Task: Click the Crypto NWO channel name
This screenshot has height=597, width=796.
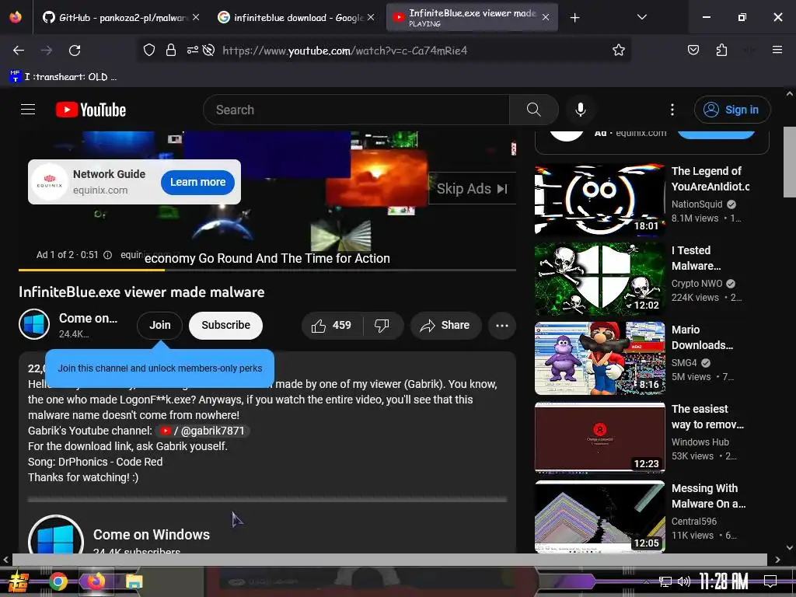Action: tap(696, 283)
